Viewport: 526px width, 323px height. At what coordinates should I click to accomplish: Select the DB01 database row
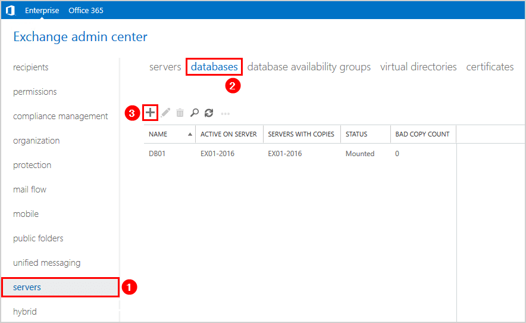click(x=300, y=154)
